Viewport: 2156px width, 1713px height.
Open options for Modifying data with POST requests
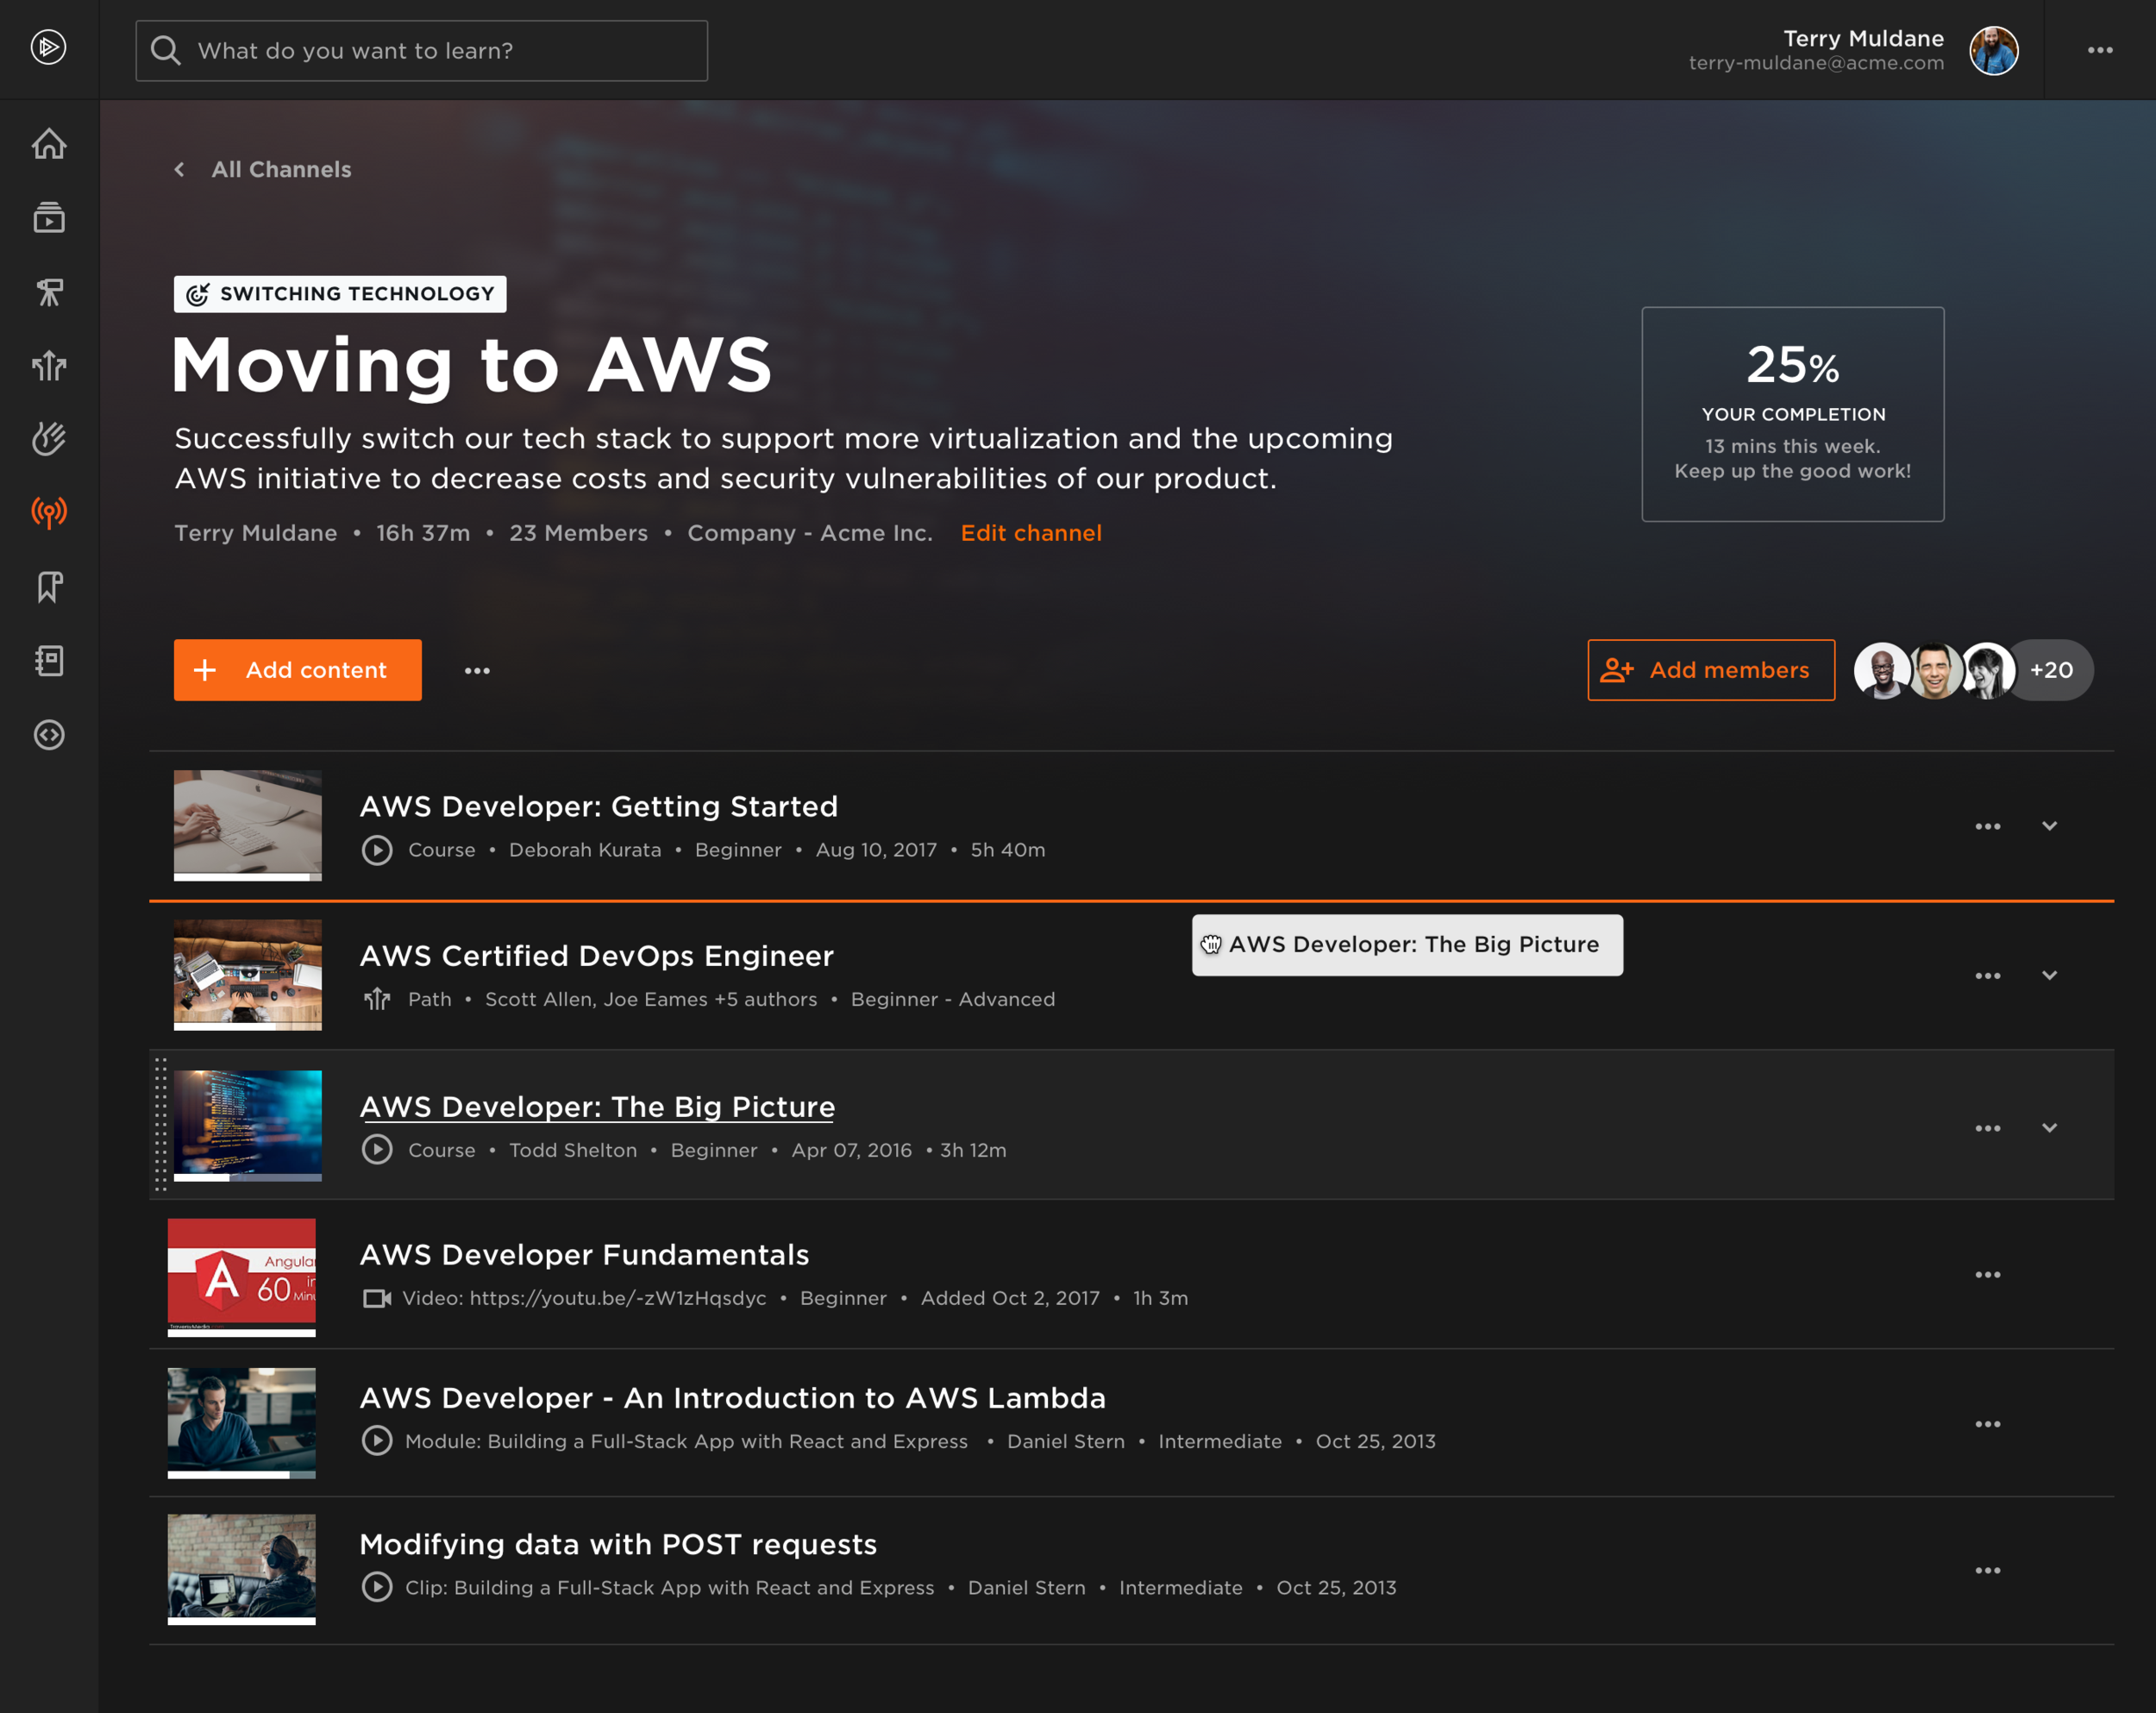[x=1987, y=1570]
